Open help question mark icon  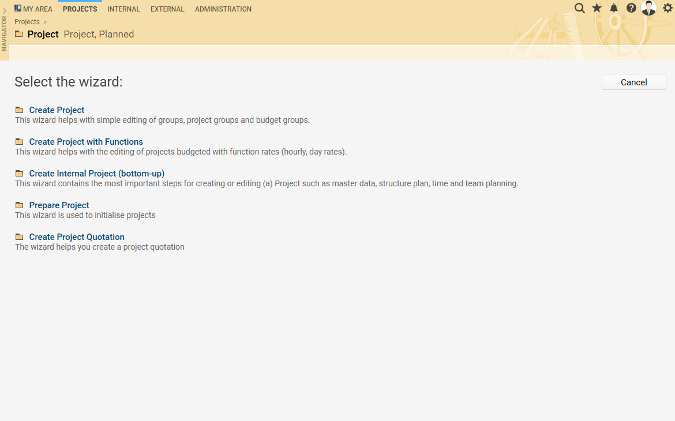(631, 8)
